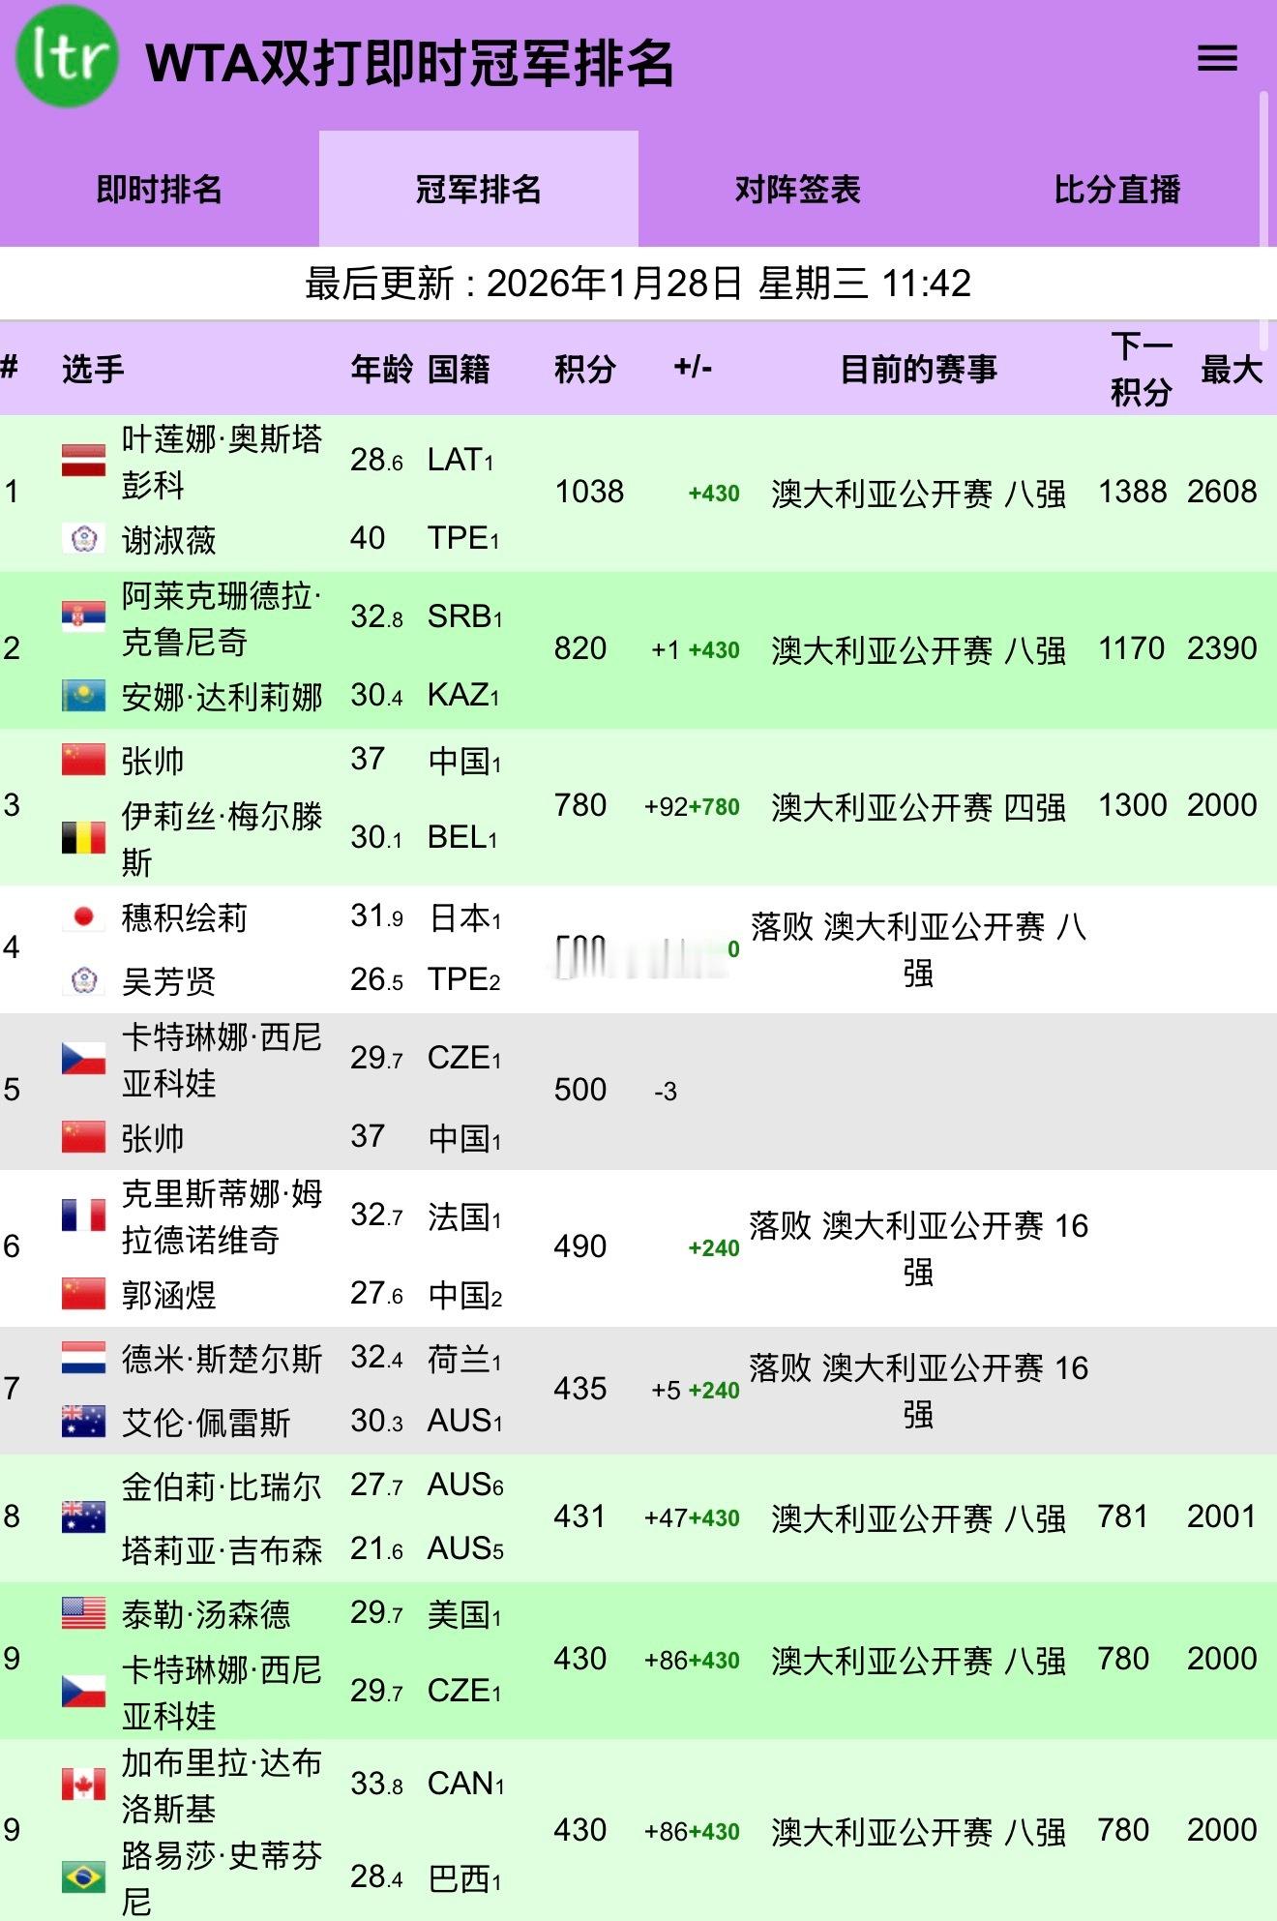Click Japan flag beside 穗积绘莉
The image size is (1277, 1921).
83,916
